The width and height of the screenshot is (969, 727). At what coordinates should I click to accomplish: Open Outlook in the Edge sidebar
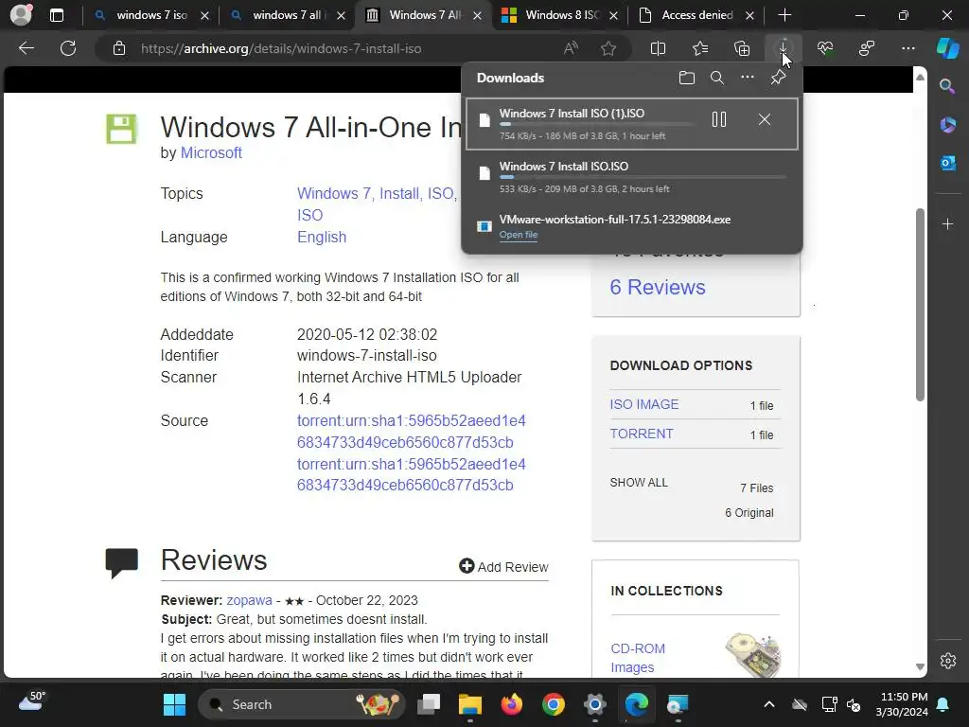coord(947,163)
